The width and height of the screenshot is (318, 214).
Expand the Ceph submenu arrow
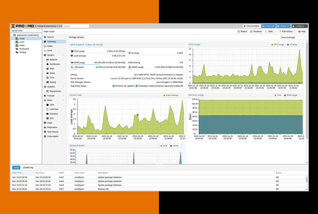tap(63, 123)
